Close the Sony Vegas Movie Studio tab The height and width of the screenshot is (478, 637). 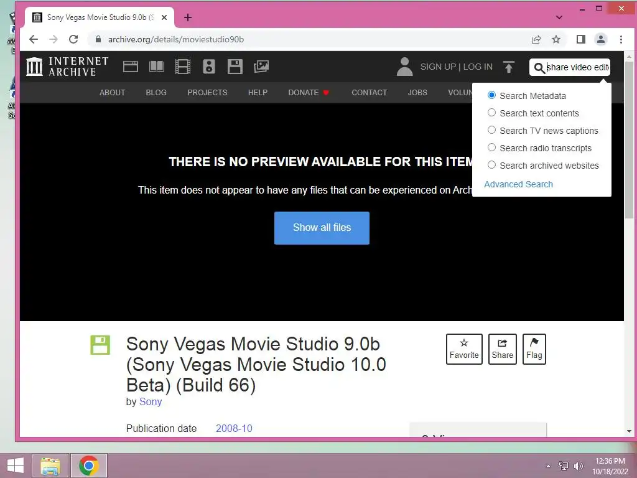pyautogui.click(x=164, y=17)
